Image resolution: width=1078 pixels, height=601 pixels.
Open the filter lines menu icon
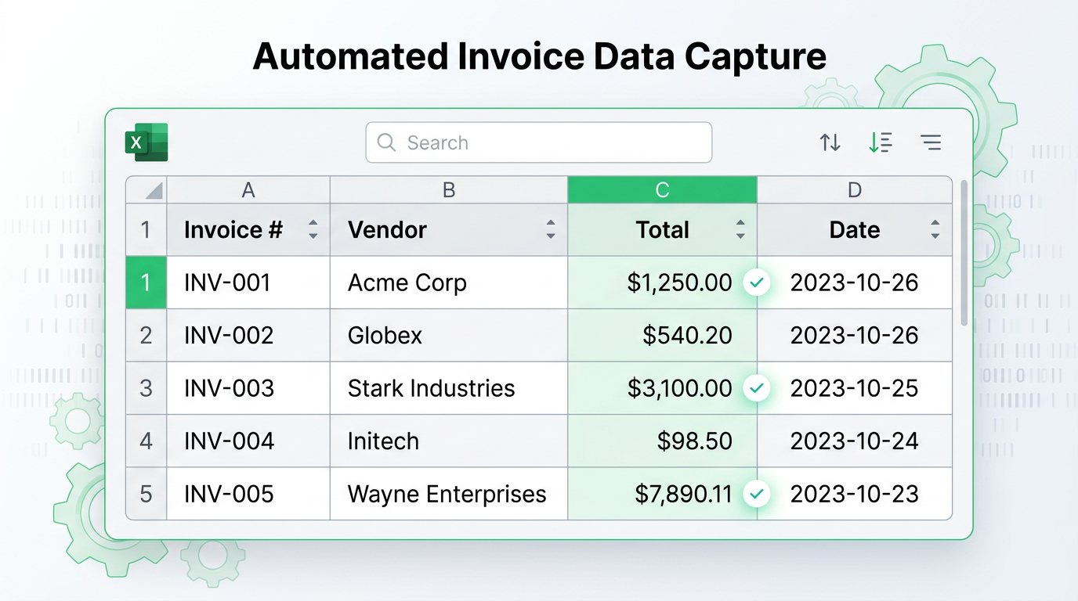pyautogui.click(x=931, y=142)
